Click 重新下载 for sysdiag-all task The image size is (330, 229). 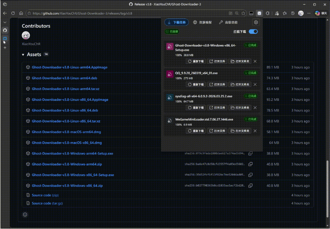196,107
